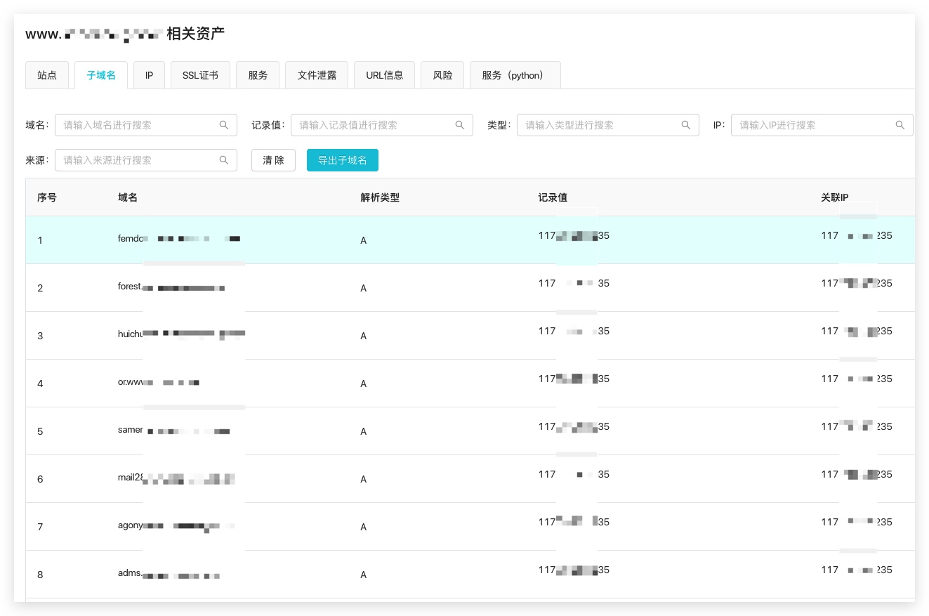Image resolution: width=929 pixels, height=616 pixels.
Task: Click the 导出子域名 button
Action: [x=343, y=160]
